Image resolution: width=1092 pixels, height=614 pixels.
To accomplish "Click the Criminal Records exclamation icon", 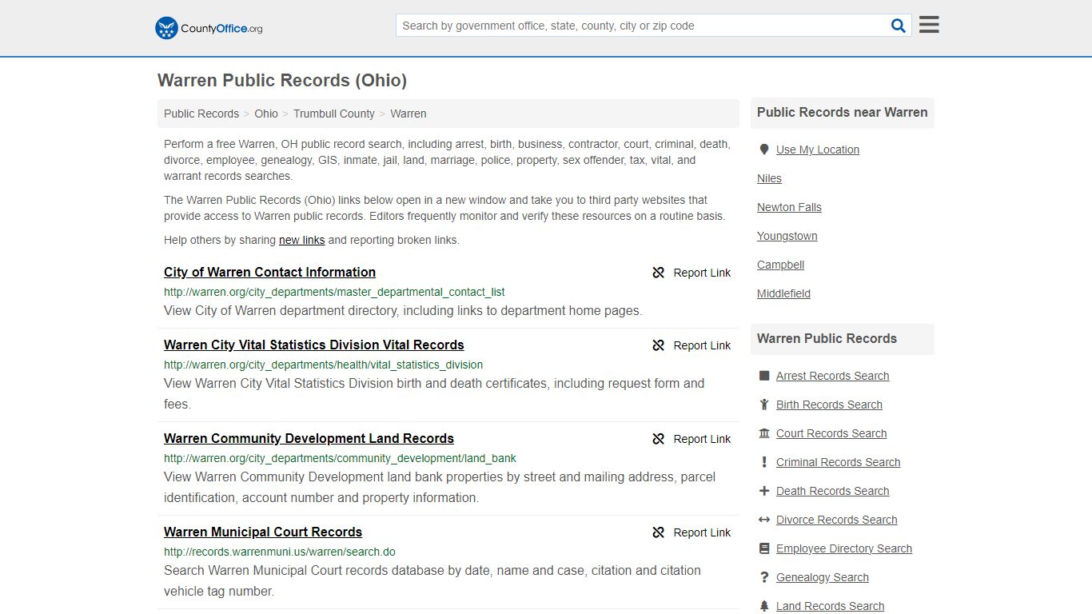I will point(764,462).
